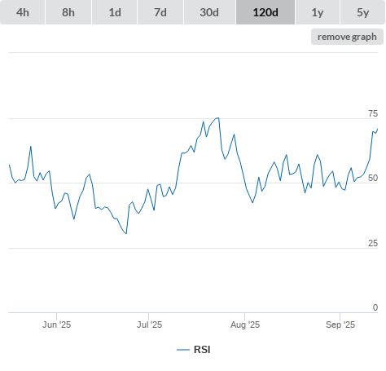
Task: Click the lowest RSI trough in late June
Action: coord(126,233)
